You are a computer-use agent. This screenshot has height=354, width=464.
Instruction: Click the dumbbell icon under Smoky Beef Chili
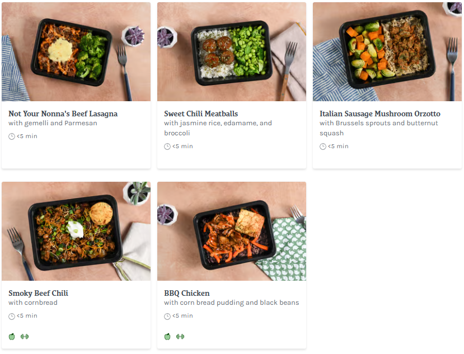point(25,337)
